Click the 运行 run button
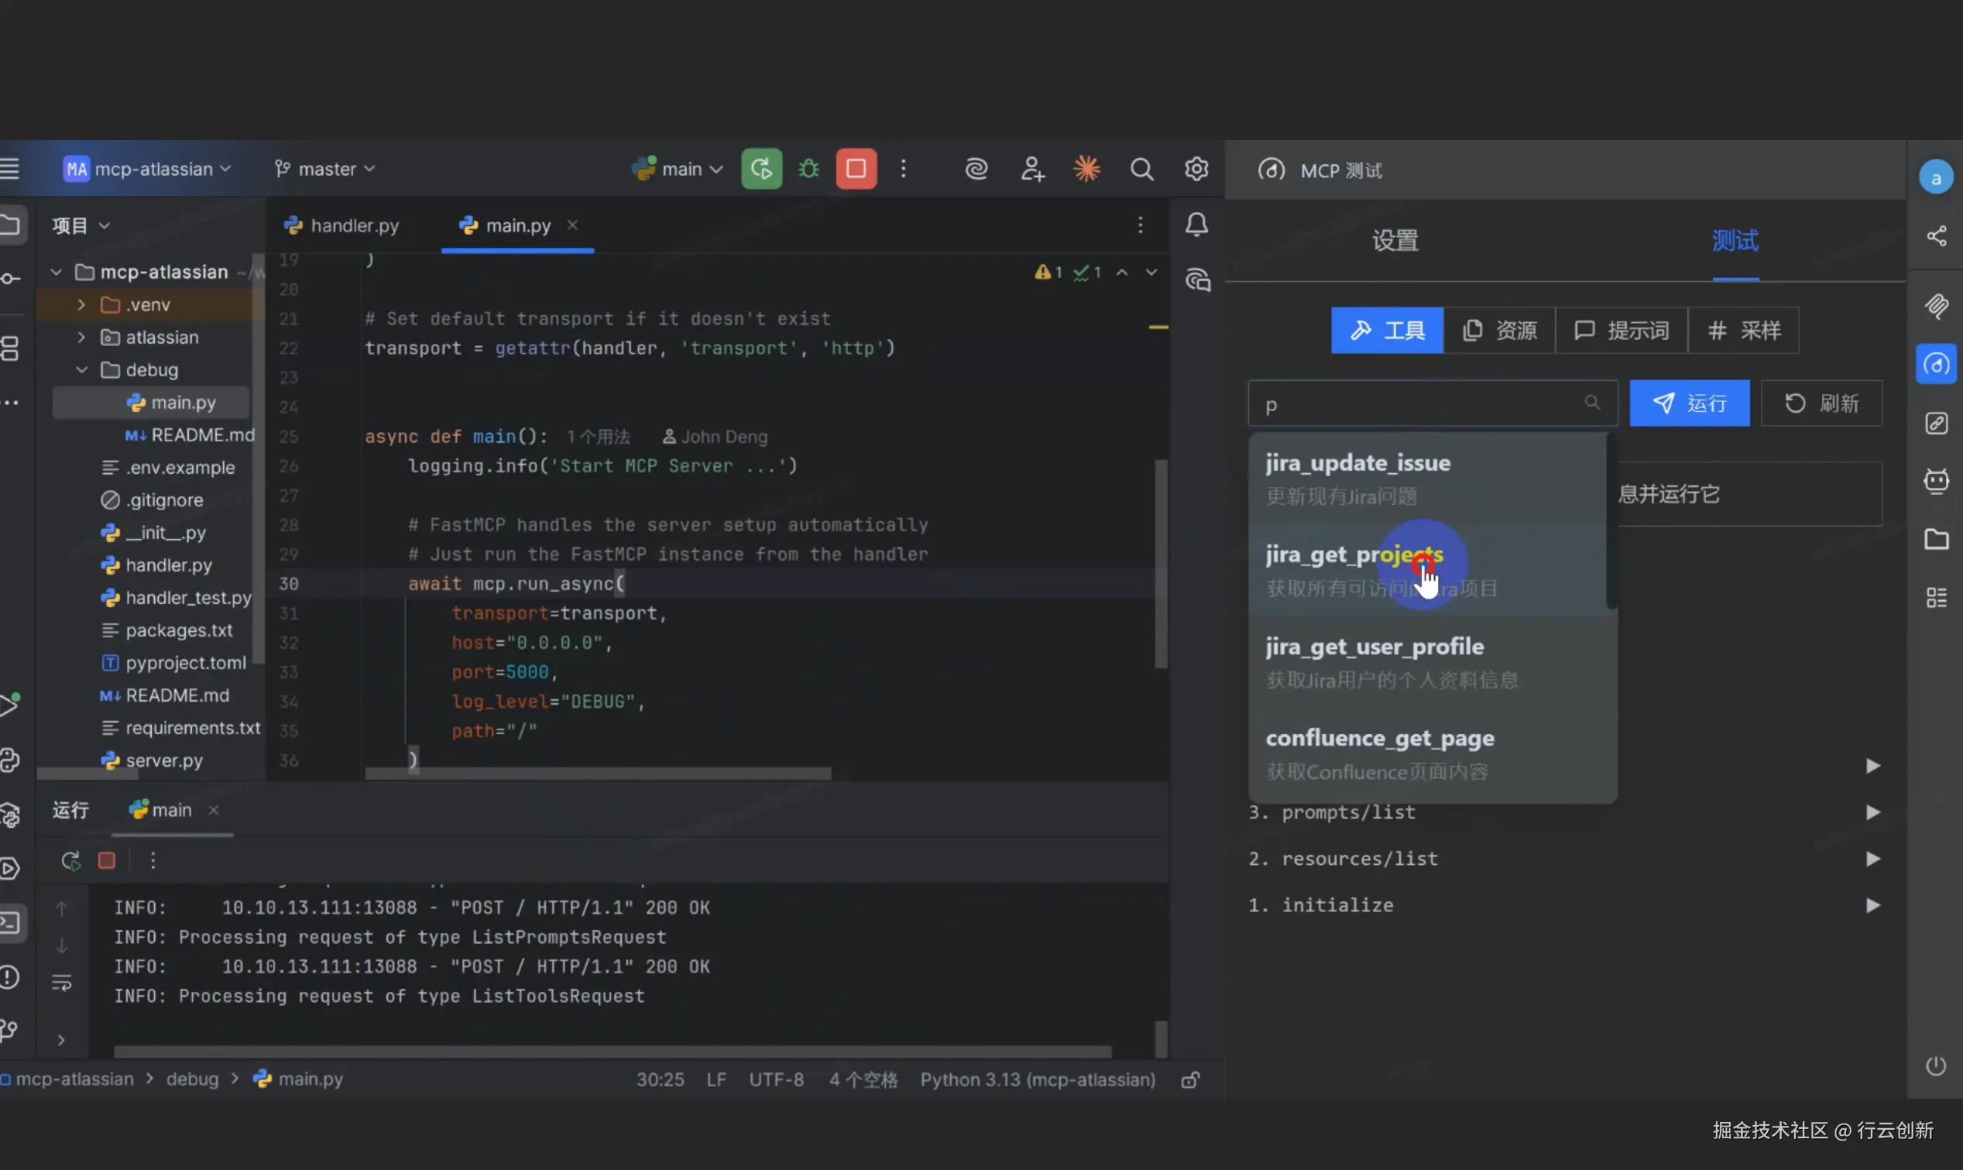 coord(1689,403)
